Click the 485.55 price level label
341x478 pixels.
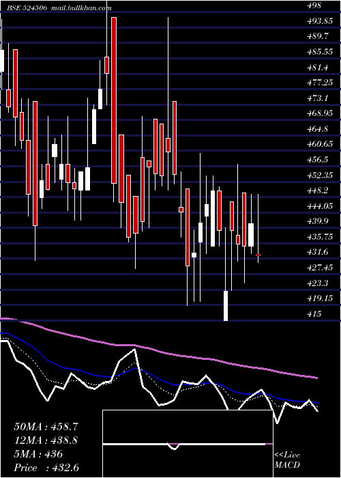[320, 52]
